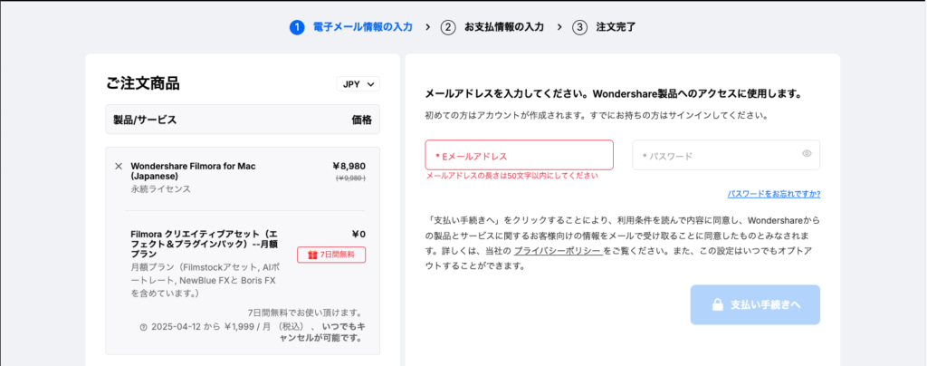Open the パスワードをお忘れですか? link

pos(774,194)
